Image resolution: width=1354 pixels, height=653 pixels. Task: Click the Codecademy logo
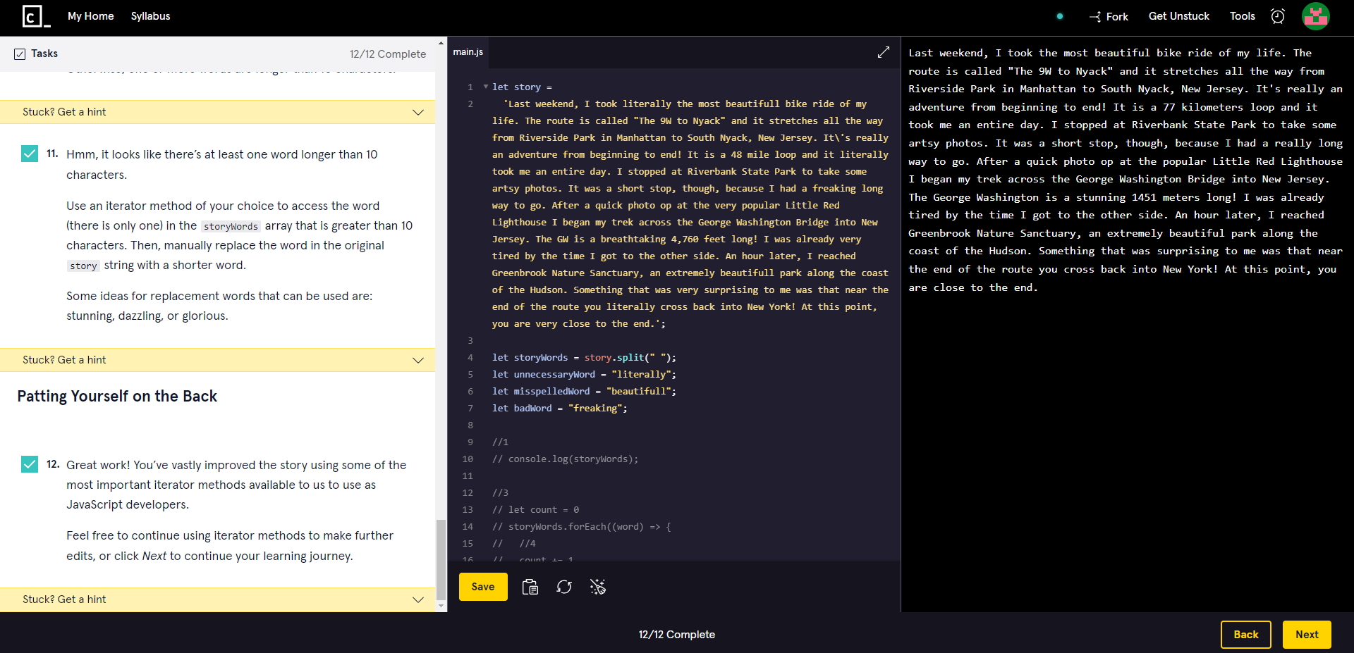[33, 15]
